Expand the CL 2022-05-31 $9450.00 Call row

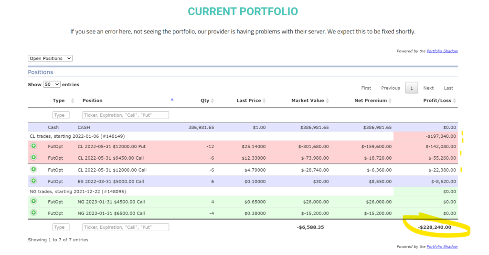coord(33,157)
